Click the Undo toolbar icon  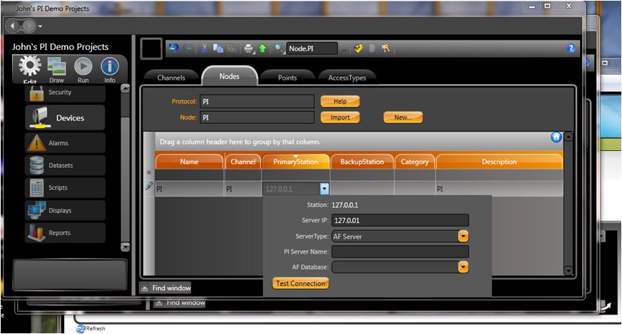174,48
